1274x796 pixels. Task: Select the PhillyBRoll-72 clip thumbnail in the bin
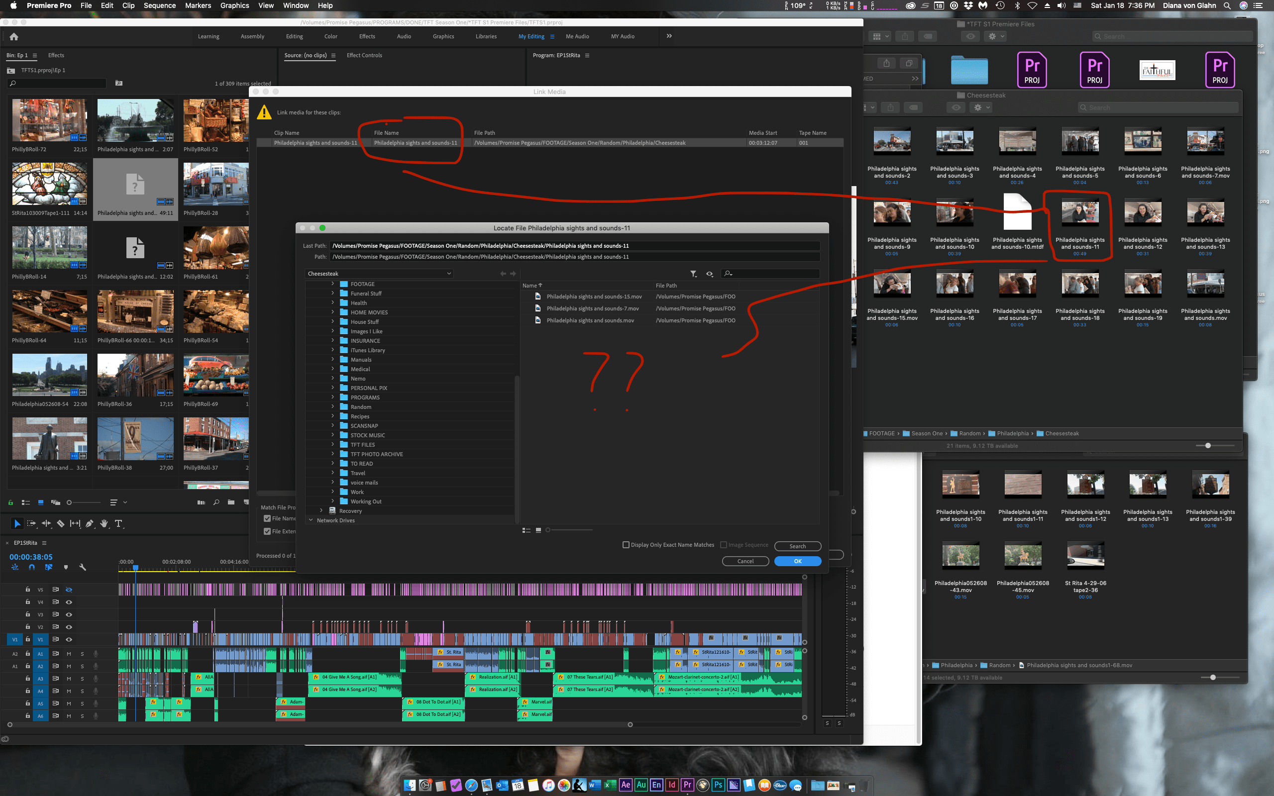point(49,120)
